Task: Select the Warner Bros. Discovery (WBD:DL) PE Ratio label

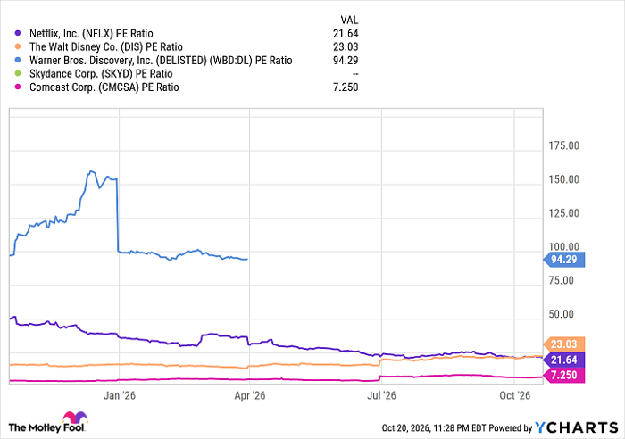Action: pos(161,61)
